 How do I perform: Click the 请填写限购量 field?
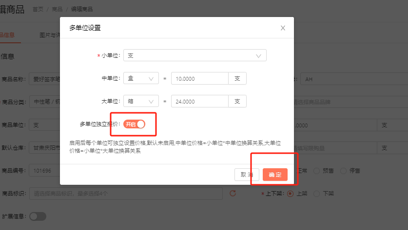(335, 148)
